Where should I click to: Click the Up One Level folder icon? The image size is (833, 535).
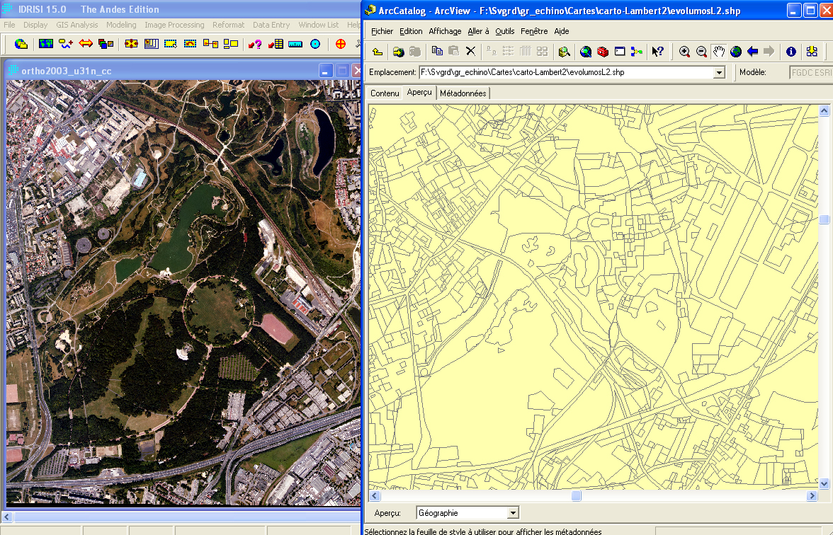pos(378,52)
